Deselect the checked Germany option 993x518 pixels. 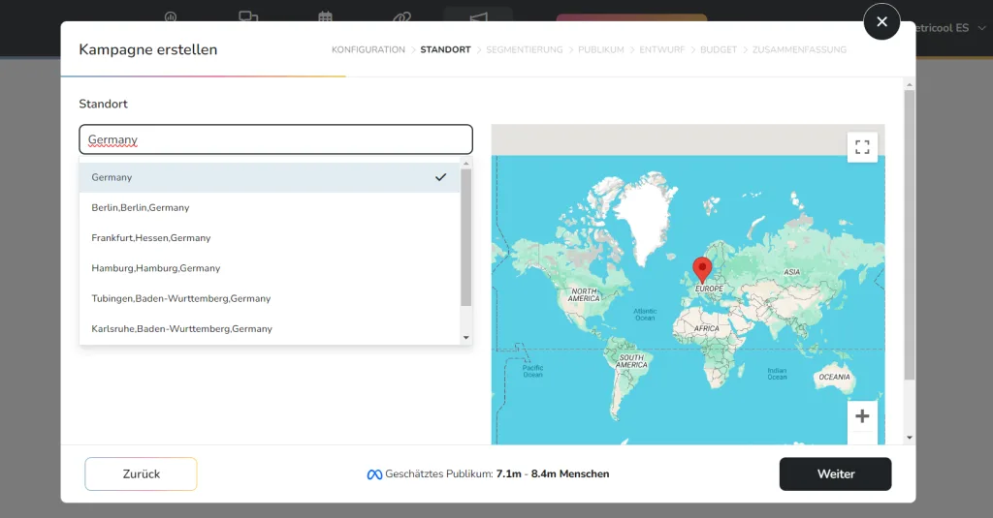click(270, 177)
